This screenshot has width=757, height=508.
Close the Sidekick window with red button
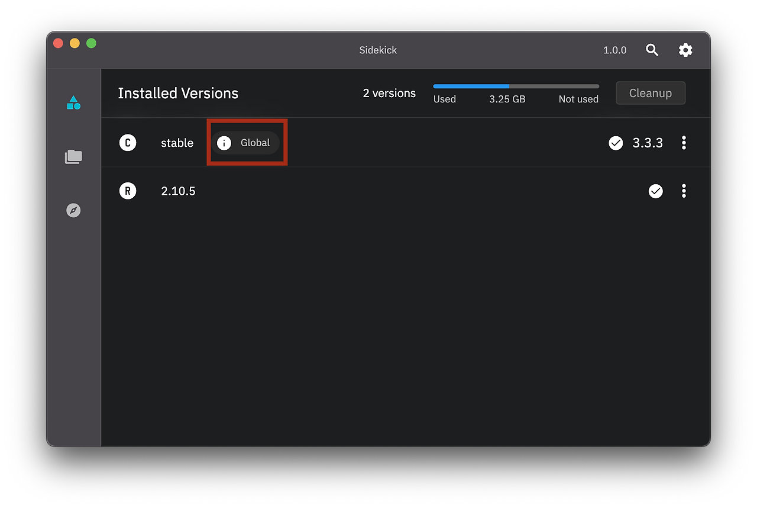coord(58,43)
